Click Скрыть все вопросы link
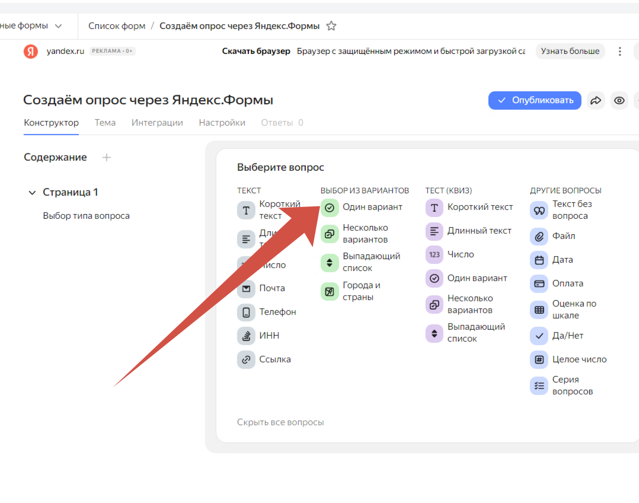This screenshot has width=639, height=503. (280, 422)
